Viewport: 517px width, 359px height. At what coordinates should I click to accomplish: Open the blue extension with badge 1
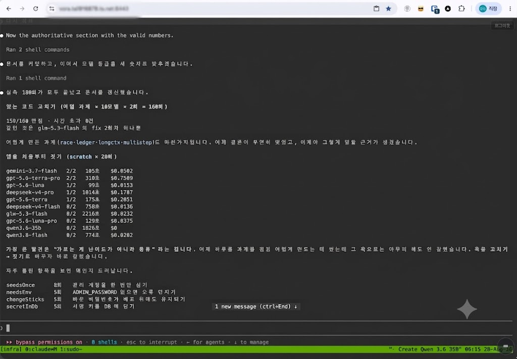435,9
